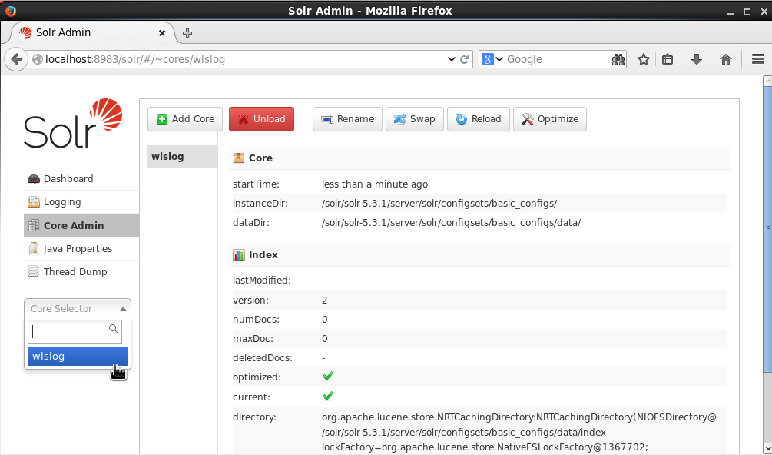Click the numDocs label
This screenshot has height=455, width=772.
(256, 320)
